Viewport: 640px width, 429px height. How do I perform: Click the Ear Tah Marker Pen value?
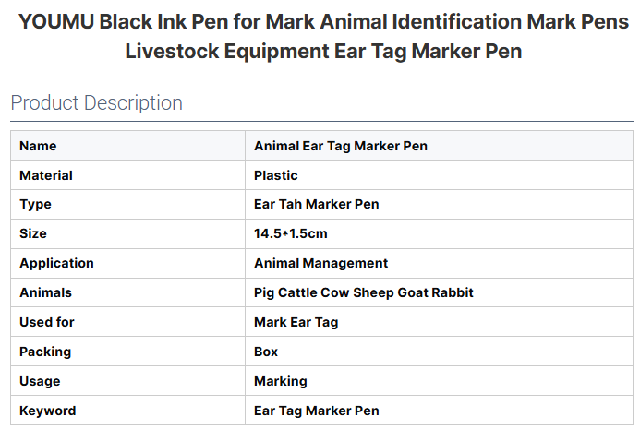tap(317, 204)
